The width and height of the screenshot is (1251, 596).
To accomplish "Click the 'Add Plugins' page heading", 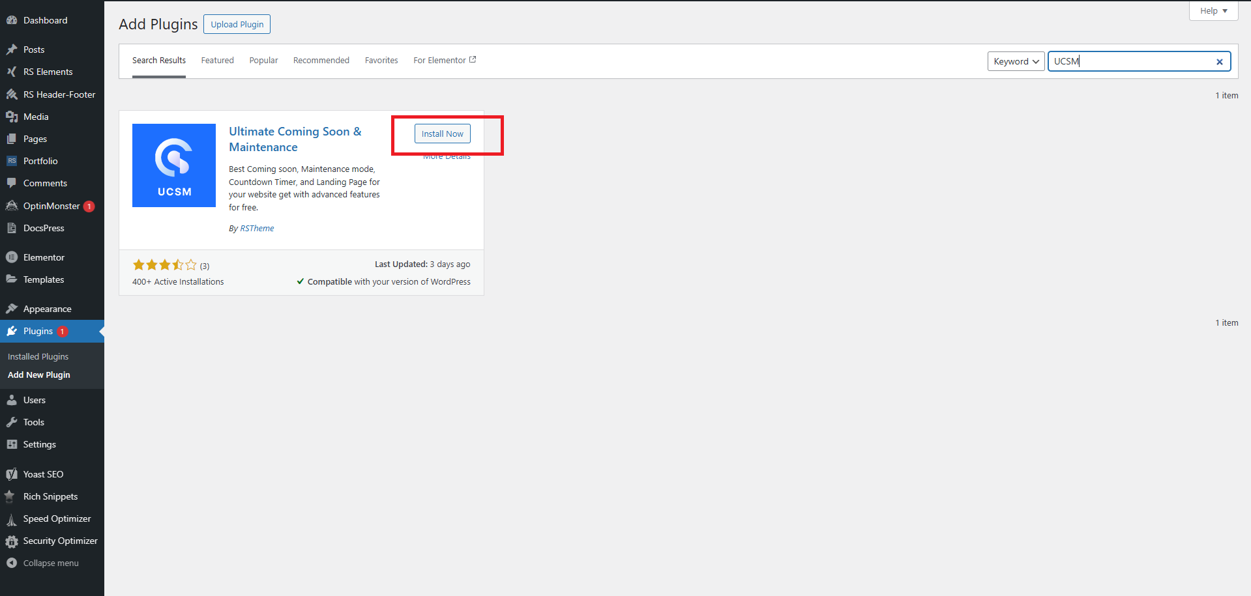I will pos(158,24).
